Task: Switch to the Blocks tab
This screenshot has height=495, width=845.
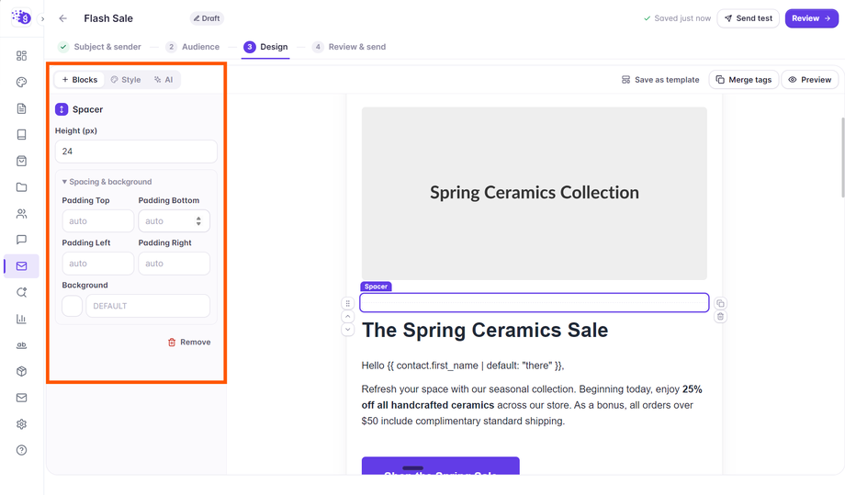Action: click(x=79, y=80)
